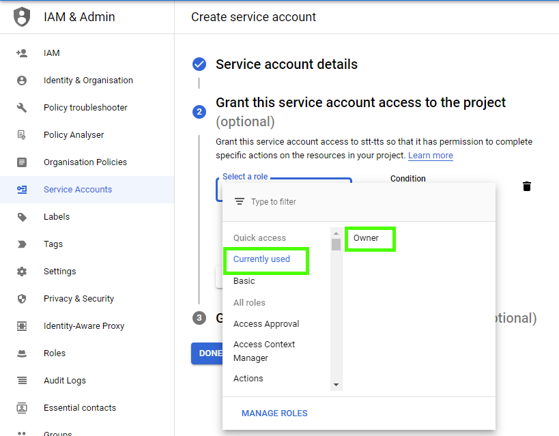Expand the Actions roles category
The height and width of the screenshot is (436, 559).
coord(248,378)
